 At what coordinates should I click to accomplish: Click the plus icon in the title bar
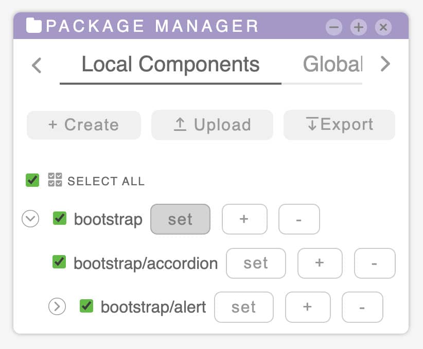point(359,27)
